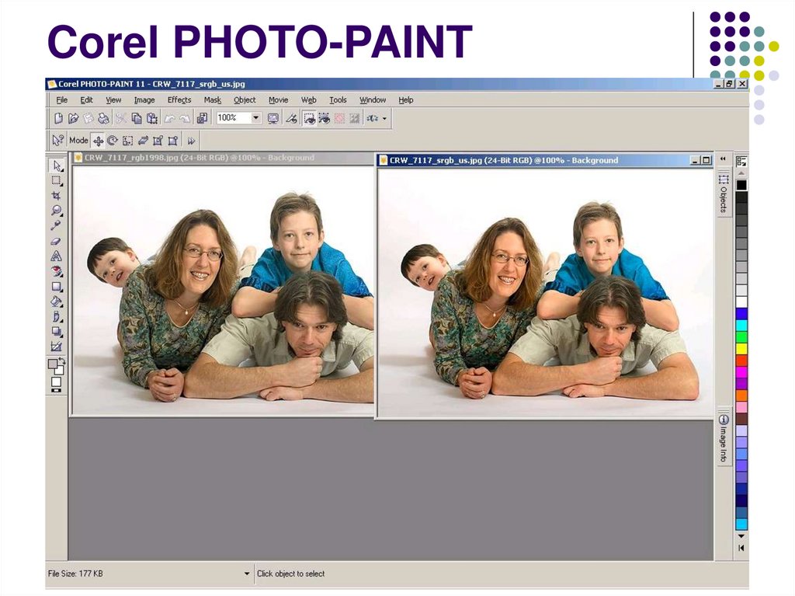The height and width of the screenshot is (596, 795).
Task: Switch to the Image Info docker tab
Action: (x=724, y=438)
